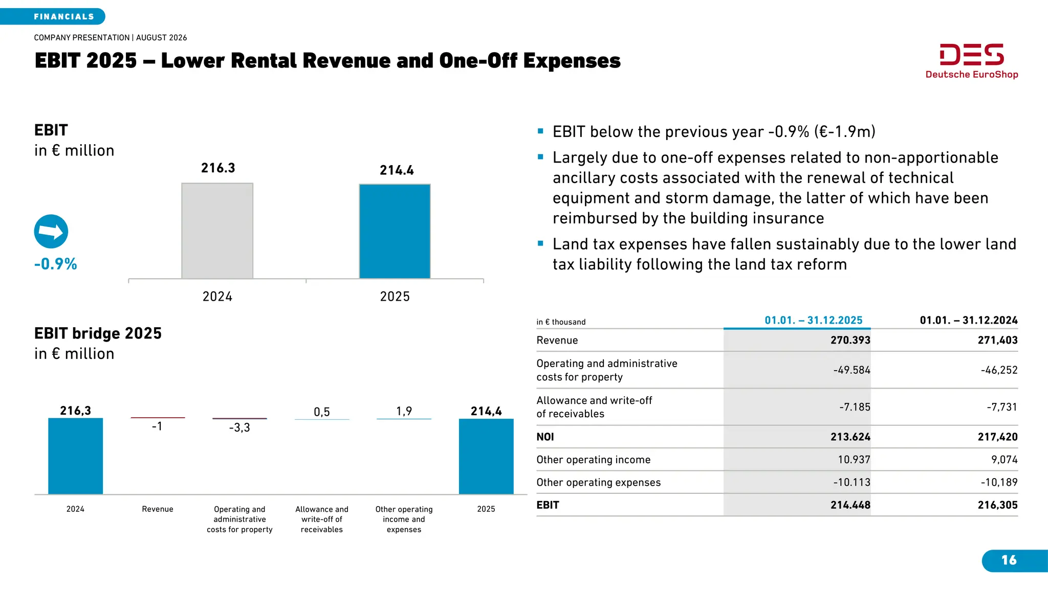Select the 'Other operating expenses' row label

(x=599, y=483)
